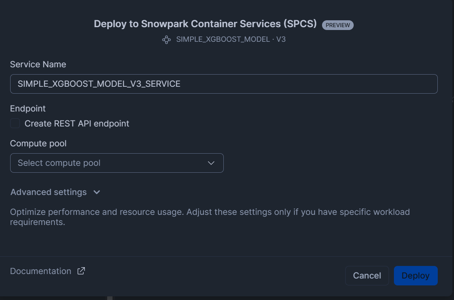
Task: Click the external link icon beside Documentation
Action: tap(81, 271)
